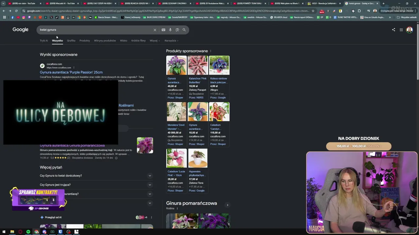Open the 'Cennik/NAGRODY' bookmark
The width and height of the screenshot is (419, 235).
point(178,17)
